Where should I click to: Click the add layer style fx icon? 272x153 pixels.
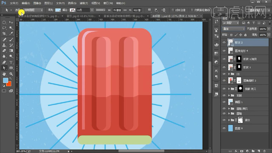(236, 151)
